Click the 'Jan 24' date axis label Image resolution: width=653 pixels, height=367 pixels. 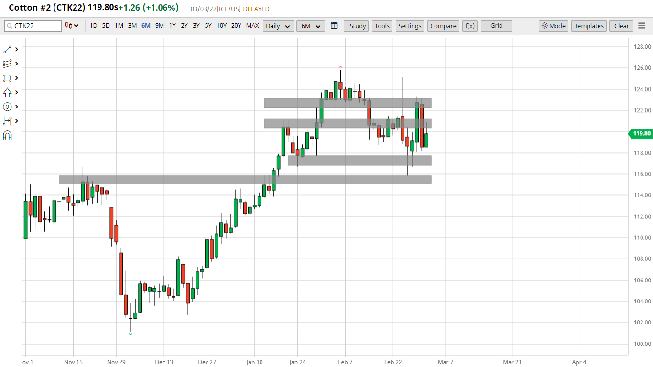coord(297,362)
